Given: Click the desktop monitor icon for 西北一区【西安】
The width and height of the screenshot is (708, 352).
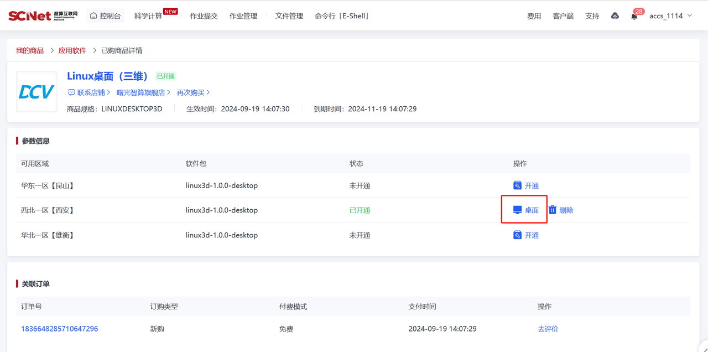Looking at the screenshot, I should click(517, 210).
